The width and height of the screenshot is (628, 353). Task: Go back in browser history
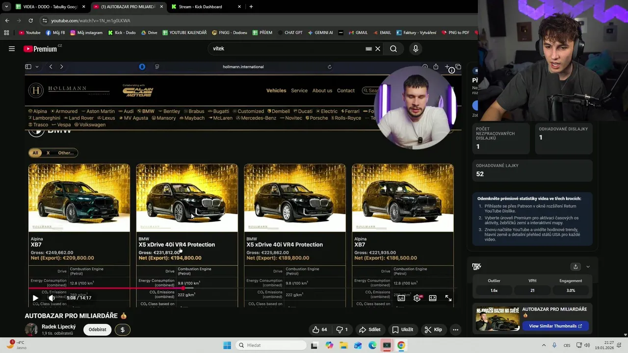[x=7, y=21]
